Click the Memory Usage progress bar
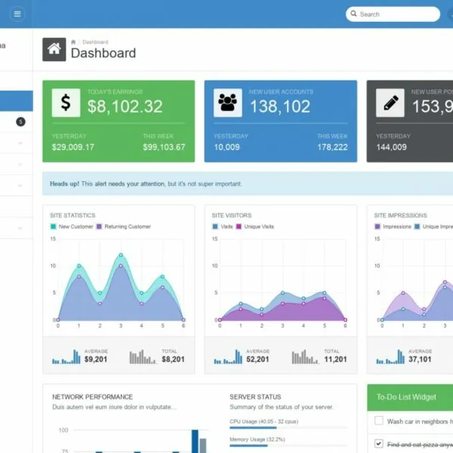Viewport: 453px width, 453px height. (x=288, y=445)
